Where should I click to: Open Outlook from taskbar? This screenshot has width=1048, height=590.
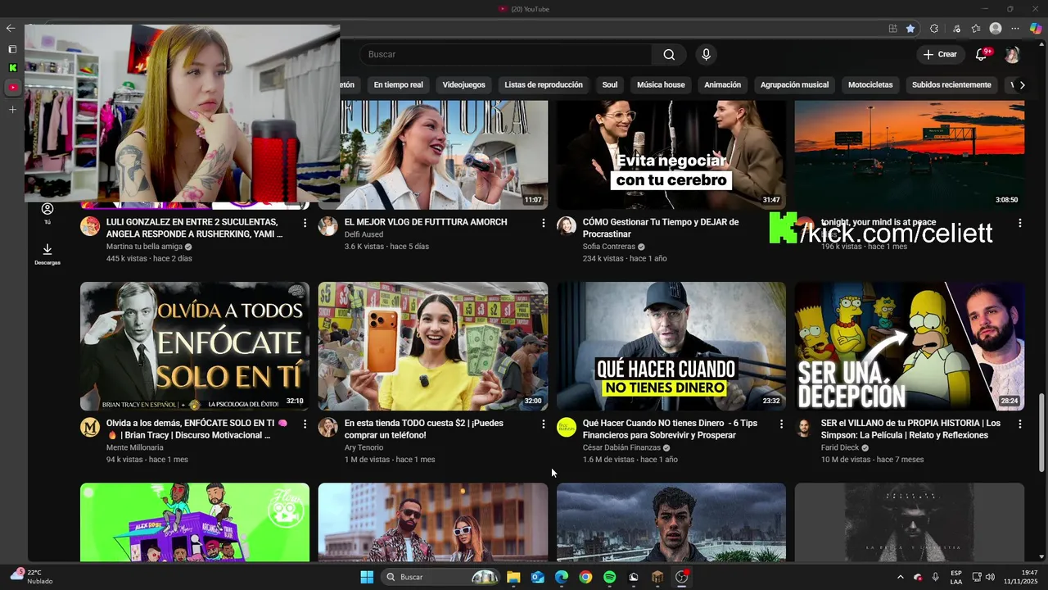coord(538,577)
